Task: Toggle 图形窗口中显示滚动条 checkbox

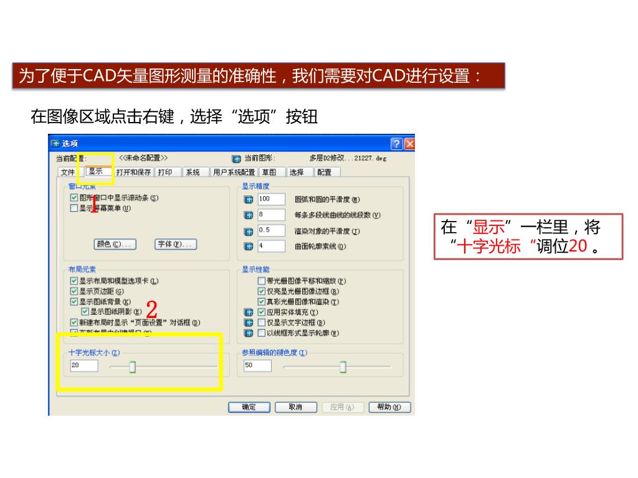Action: [74, 197]
